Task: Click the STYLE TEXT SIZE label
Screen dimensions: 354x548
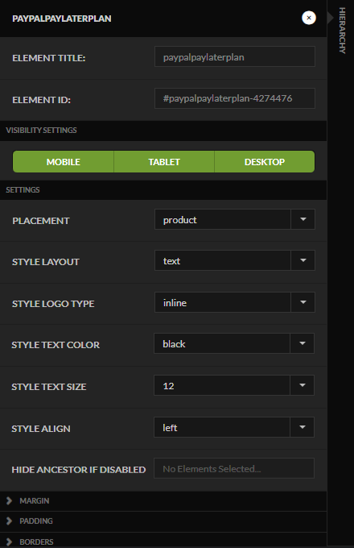Action: pos(49,387)
